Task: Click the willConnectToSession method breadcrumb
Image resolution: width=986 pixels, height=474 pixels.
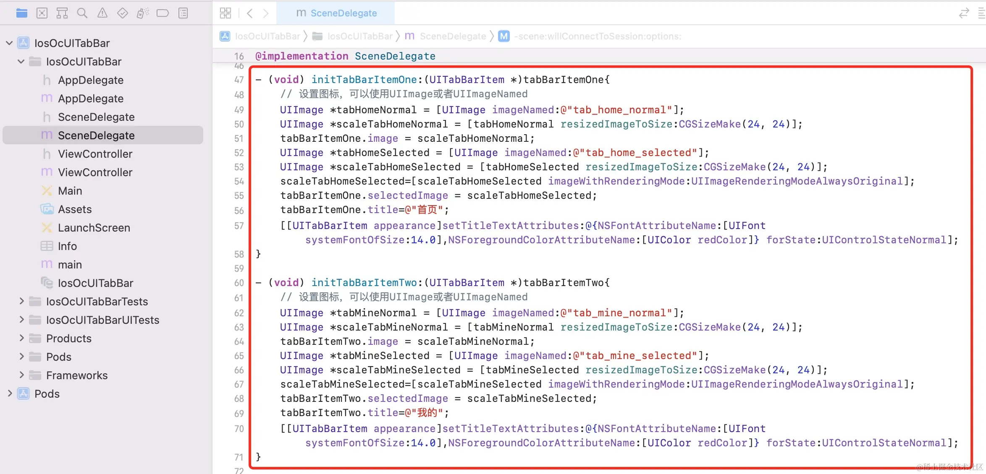Action: (x=597, y=36)
